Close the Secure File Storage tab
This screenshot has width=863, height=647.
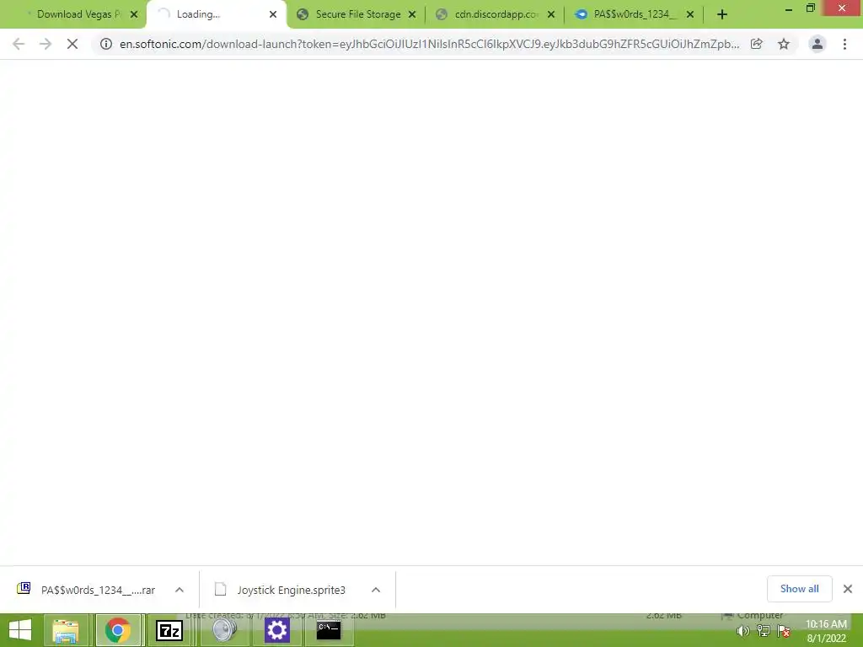pyautogui.click(x=412, y=14)
